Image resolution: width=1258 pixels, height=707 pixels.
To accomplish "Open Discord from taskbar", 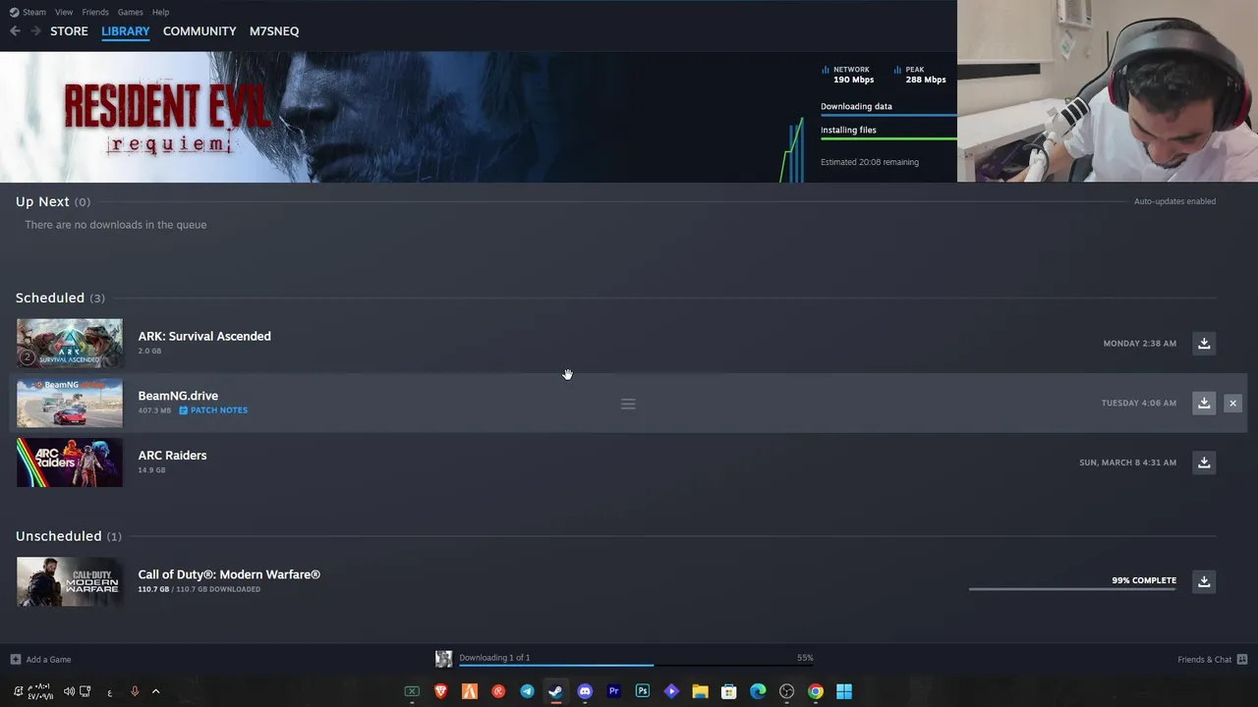I will point(585,691).
